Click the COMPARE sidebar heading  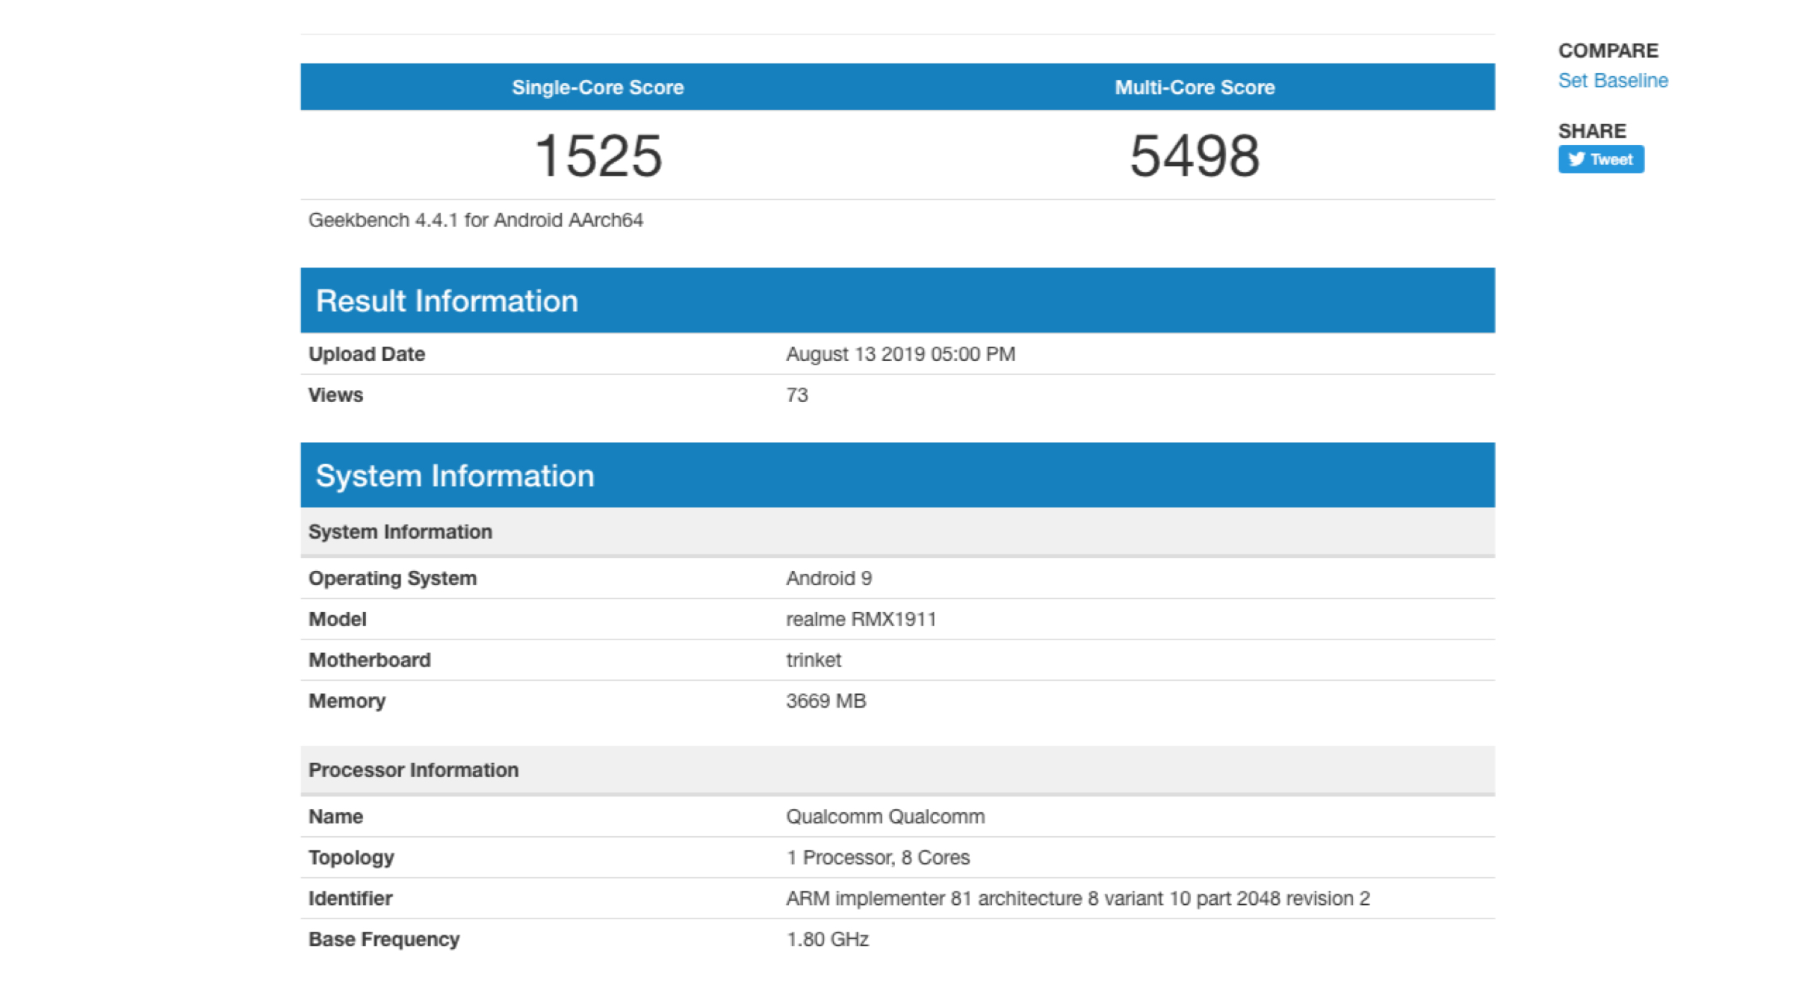click(x=1608, y=51)
